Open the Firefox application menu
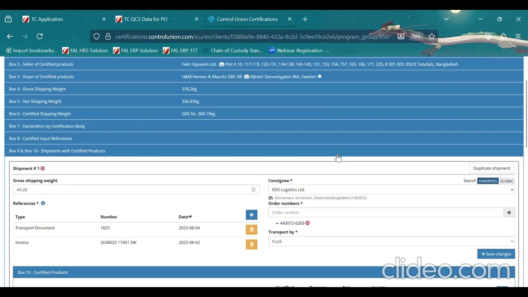Screen dimensions: 528x297 518,36
